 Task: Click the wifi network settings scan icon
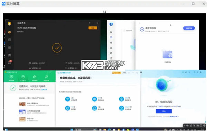[x=68, y=99]
